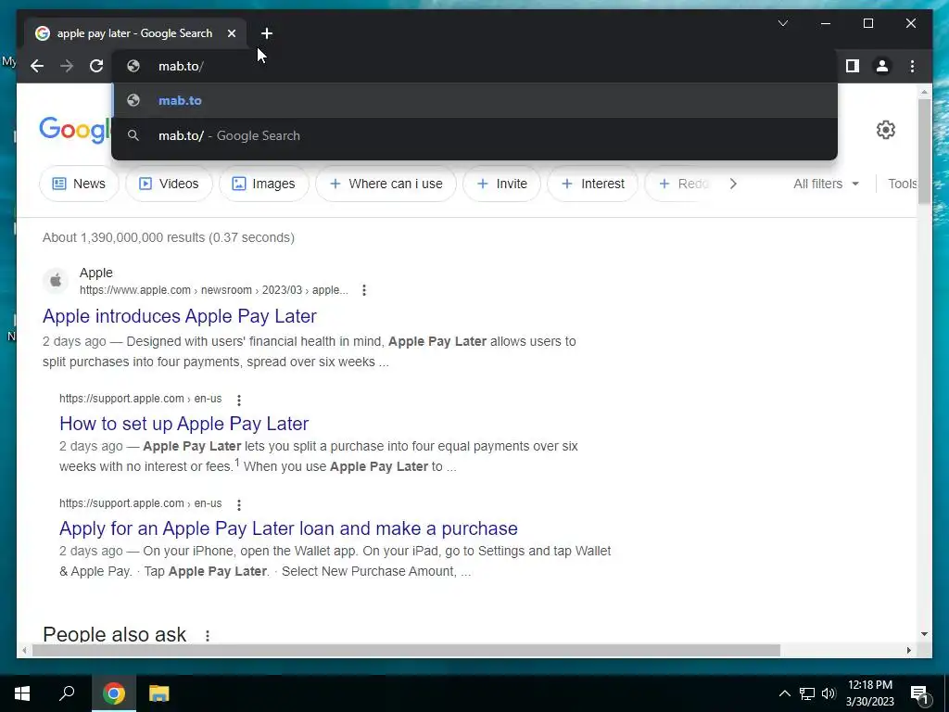Viewport: 949px width, 712px height.
Task: Open three-dot menu above 'Apply for an Apple'
Action: [239, 504]
